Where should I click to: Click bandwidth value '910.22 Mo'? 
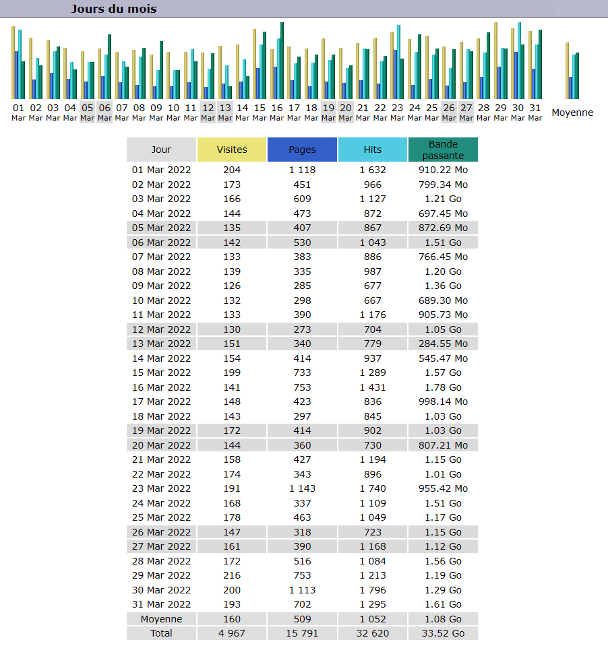tap(443, 170)
